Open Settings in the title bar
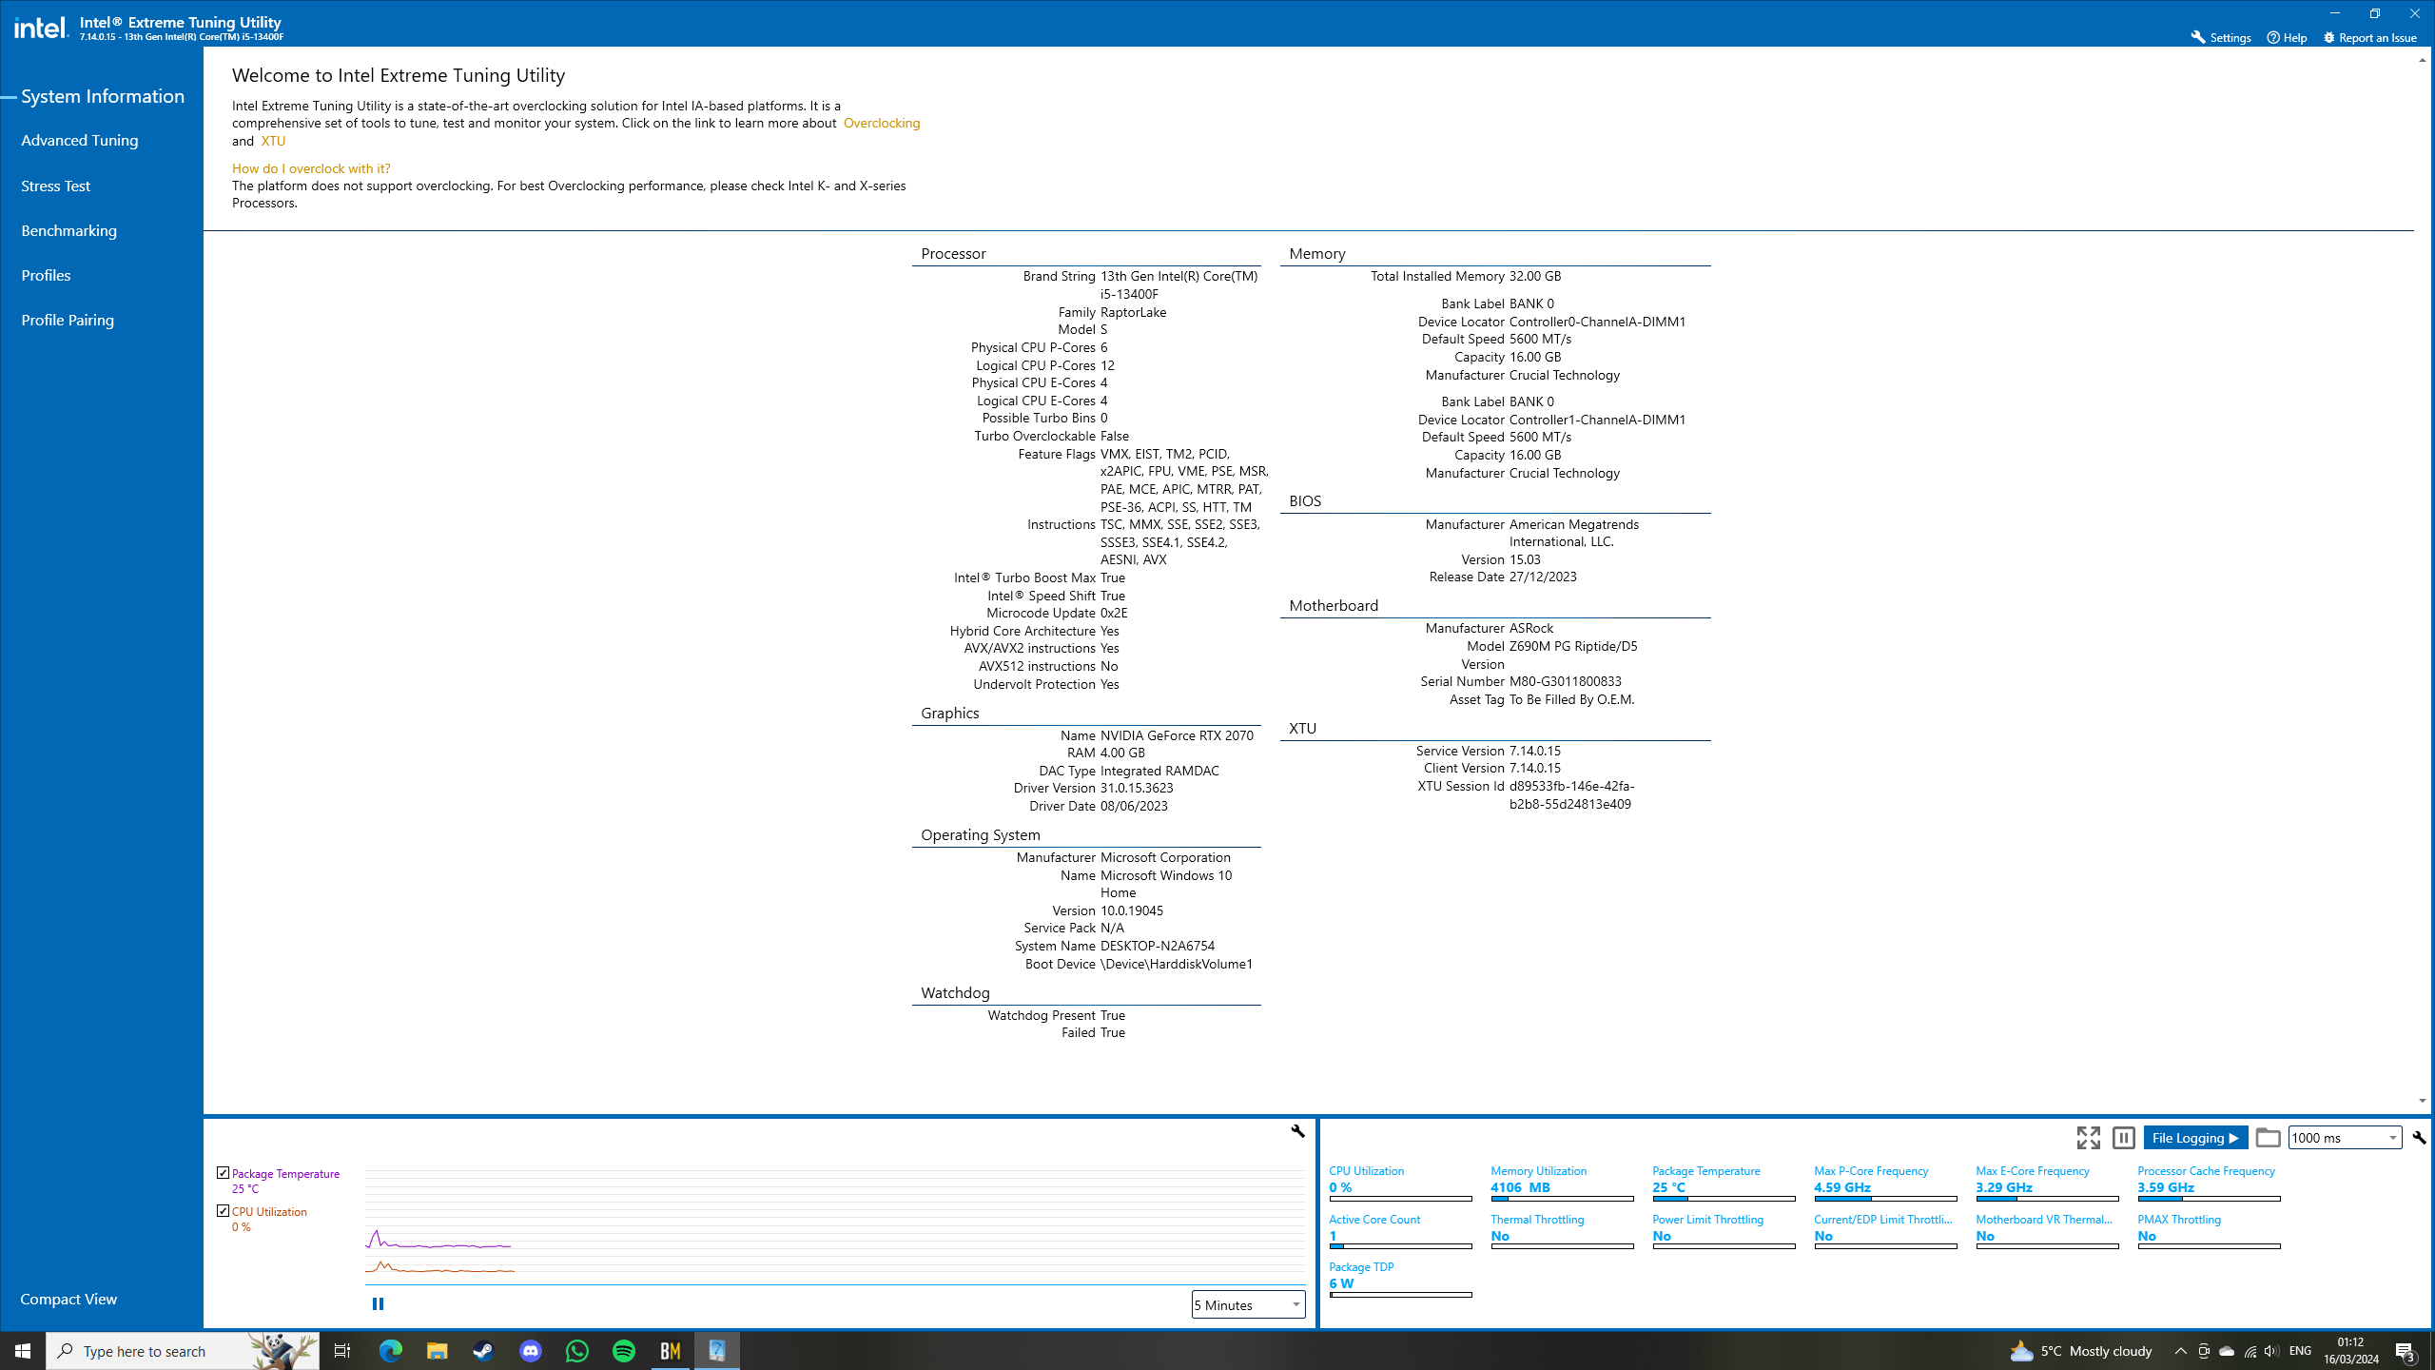Viewport: 2435px width, 1370px height. 2220,37
